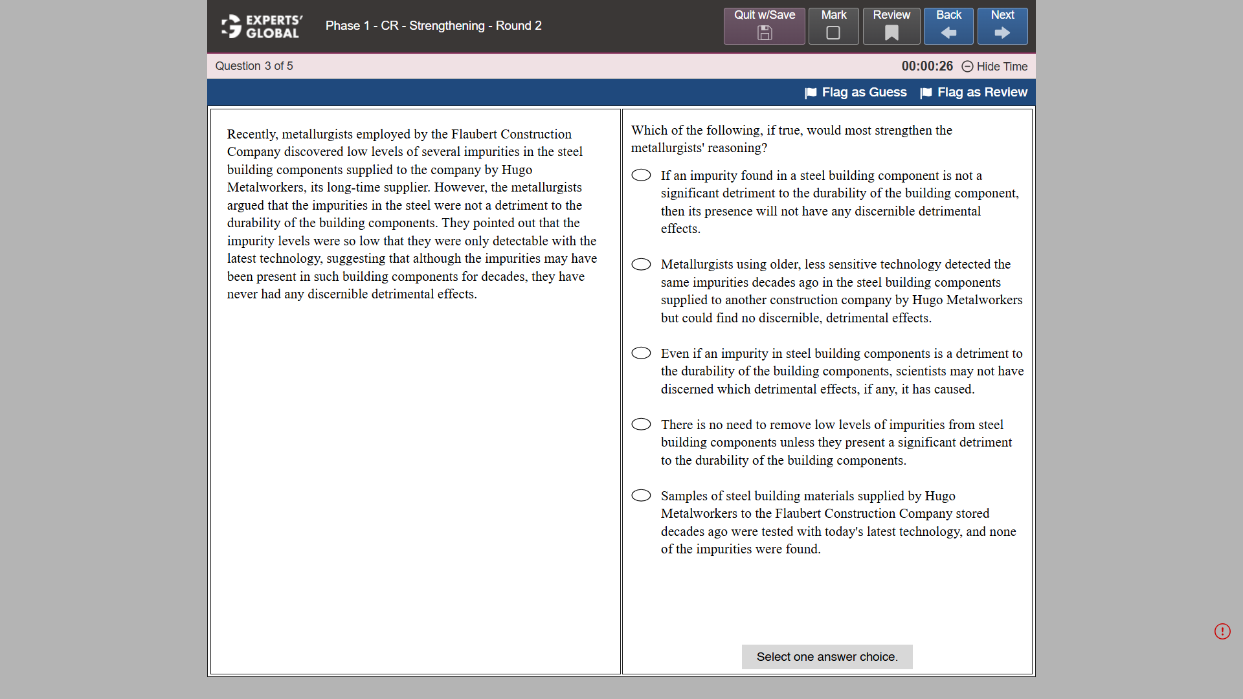The image size is (1243, 699).
Task: Toggle Hide Time to conceal the timer
Action: pos(1002,67)
